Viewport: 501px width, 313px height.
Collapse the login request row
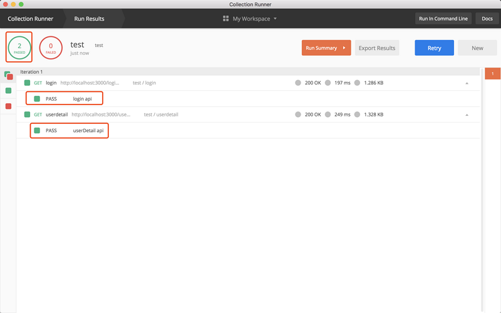point(467,83)
